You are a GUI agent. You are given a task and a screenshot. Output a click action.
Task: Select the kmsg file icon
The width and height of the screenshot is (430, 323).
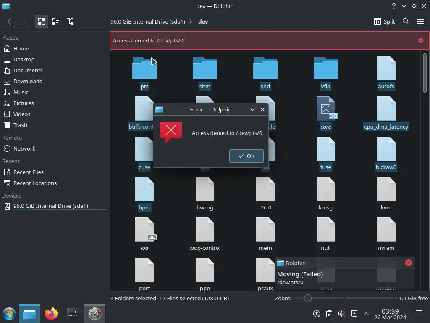click(x=325, y=189)
